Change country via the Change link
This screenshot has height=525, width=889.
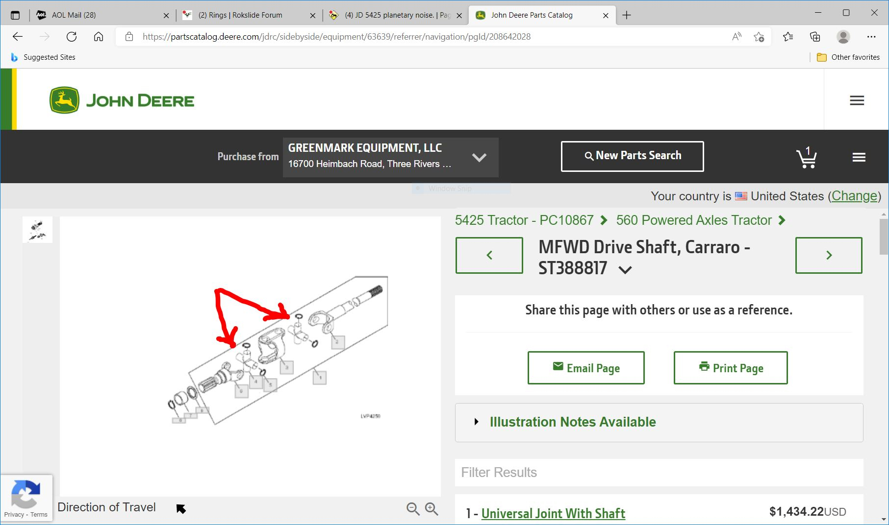(x=854, y=196)
